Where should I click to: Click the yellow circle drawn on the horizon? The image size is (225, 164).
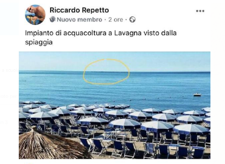pyautogui.click(x=106, y=71)
